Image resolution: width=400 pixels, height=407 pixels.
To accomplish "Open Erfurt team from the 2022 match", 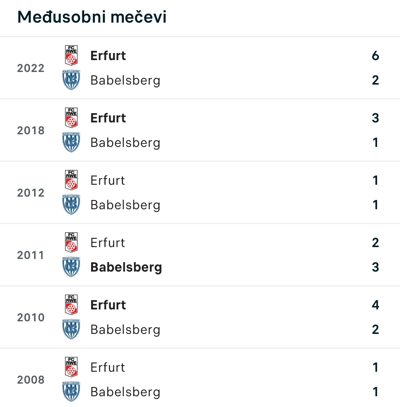I will coord(108,56).
